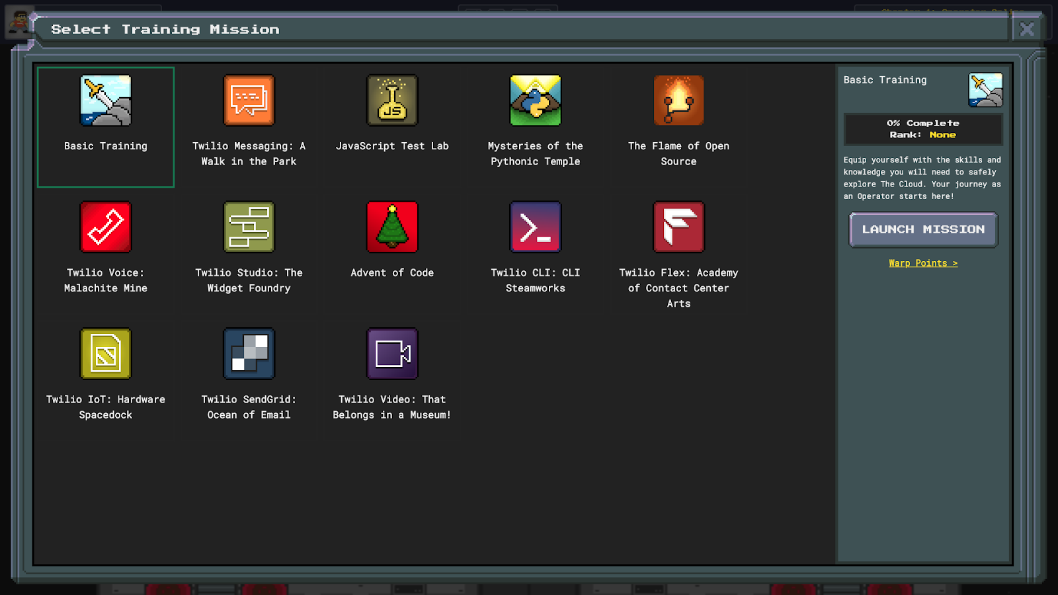Pick the Twilio Flex red F icon
This screenshot has height=595, width=1058.
pyautogui.click(x=678, y=227)
